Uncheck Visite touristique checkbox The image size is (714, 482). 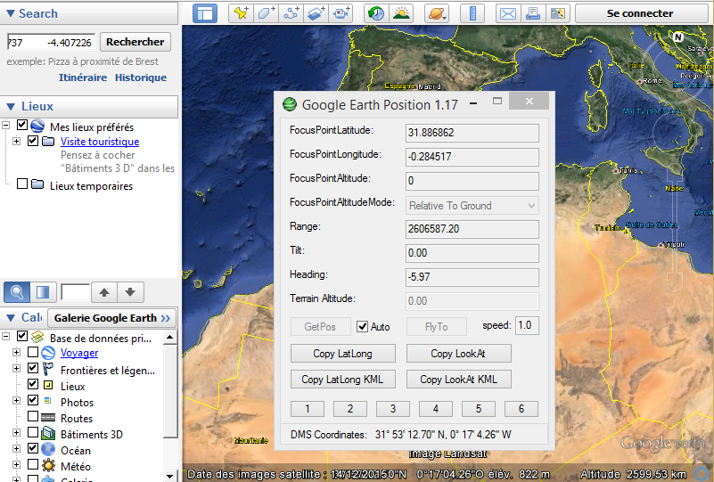pyautogui.click(x=33, y=141)
